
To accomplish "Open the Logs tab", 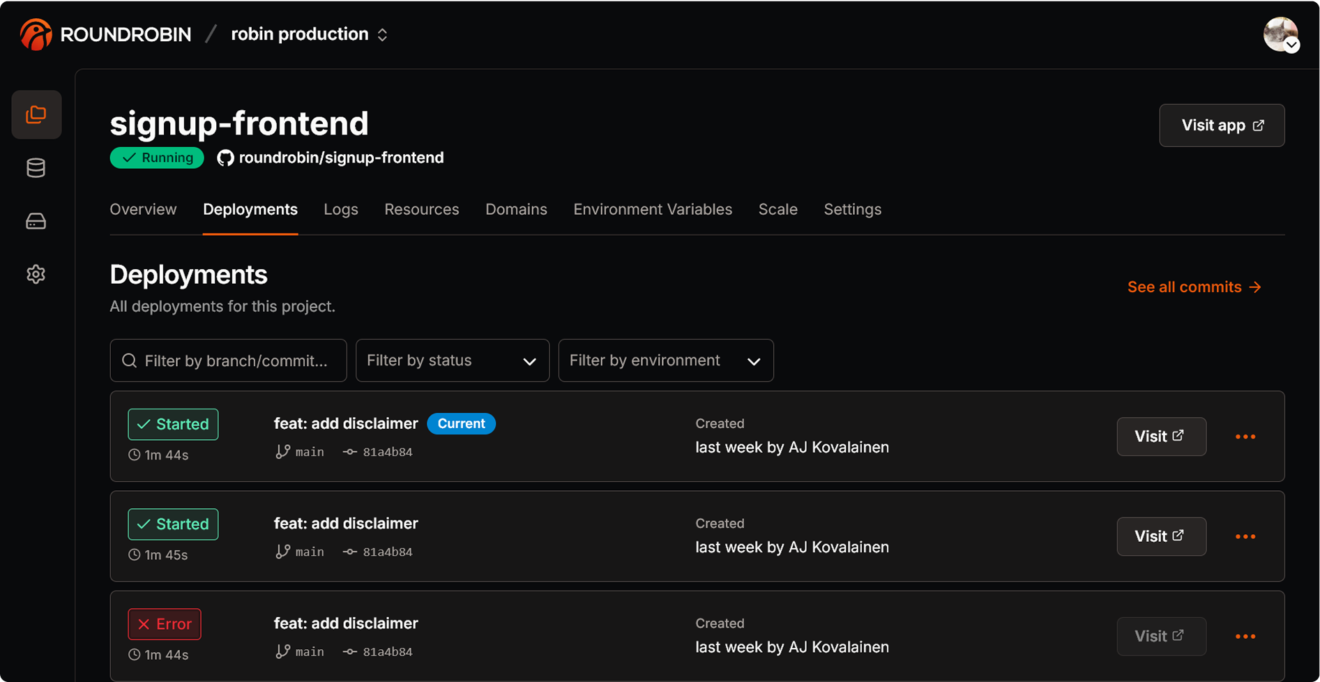I will point(340,209).
